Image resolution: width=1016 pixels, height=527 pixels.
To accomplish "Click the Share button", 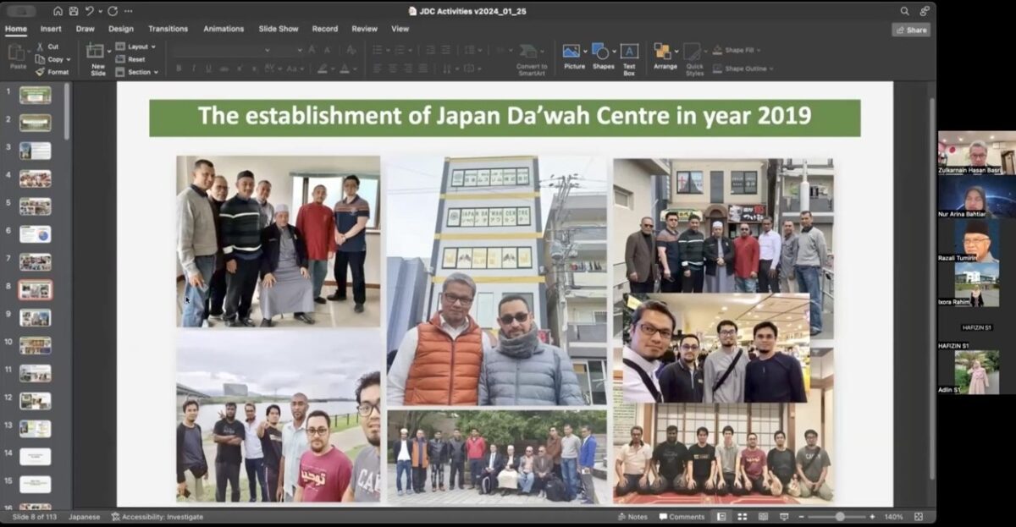I will pos(911,30).
